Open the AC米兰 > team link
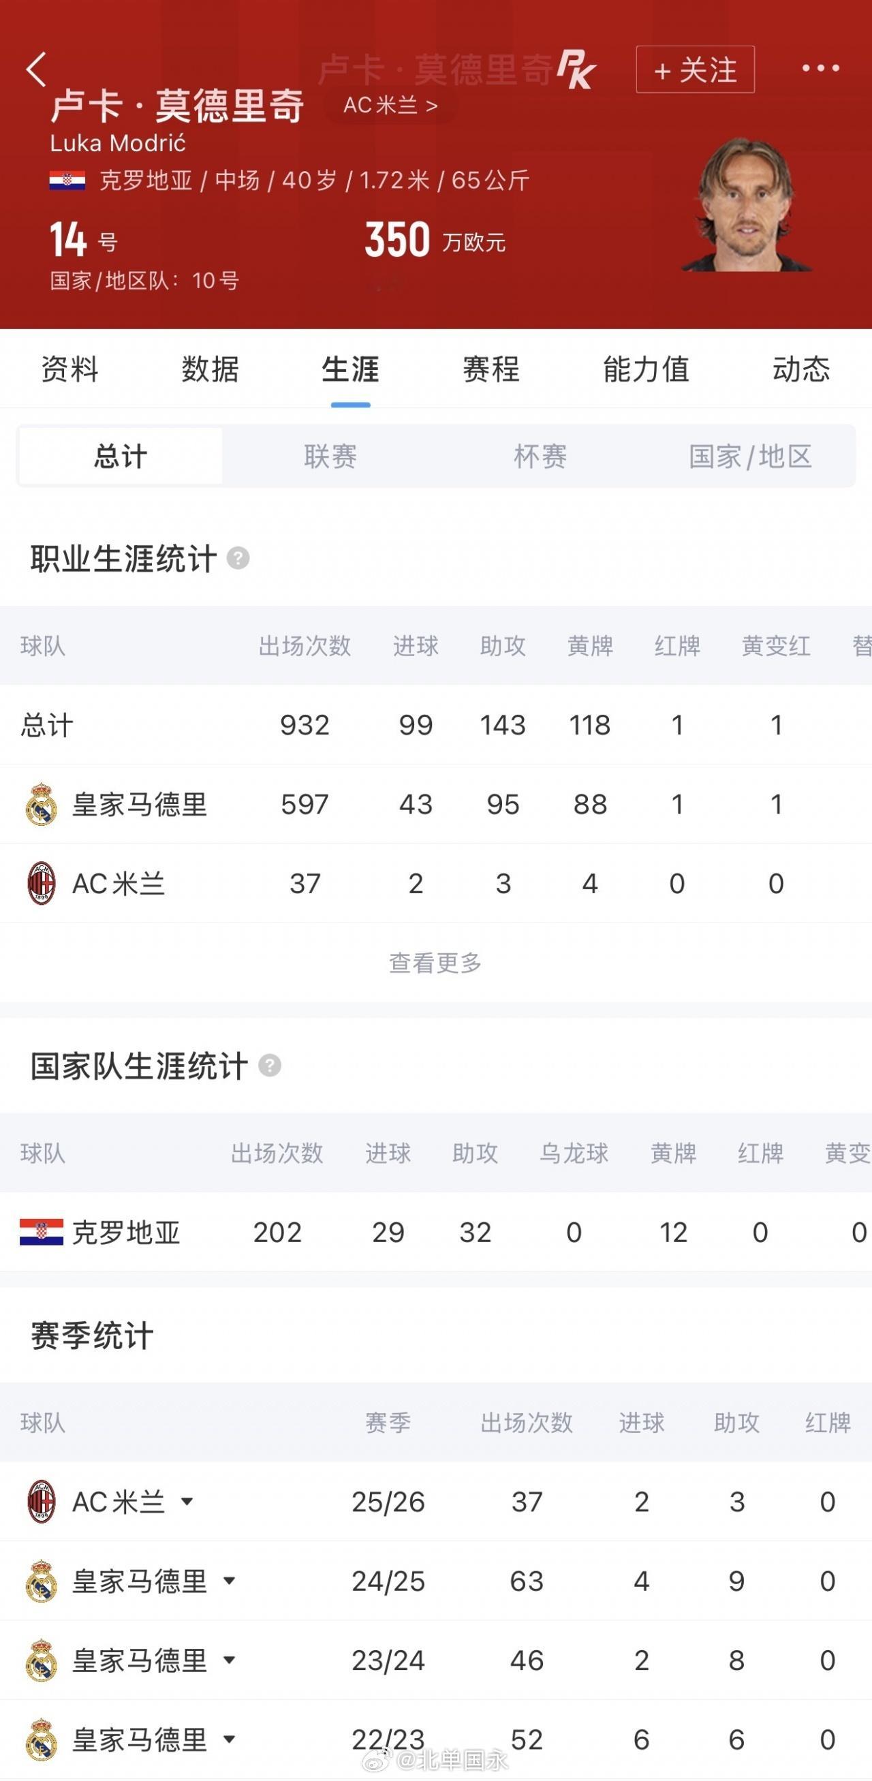This screenshot has height=1781, width=872. point(391,105)
